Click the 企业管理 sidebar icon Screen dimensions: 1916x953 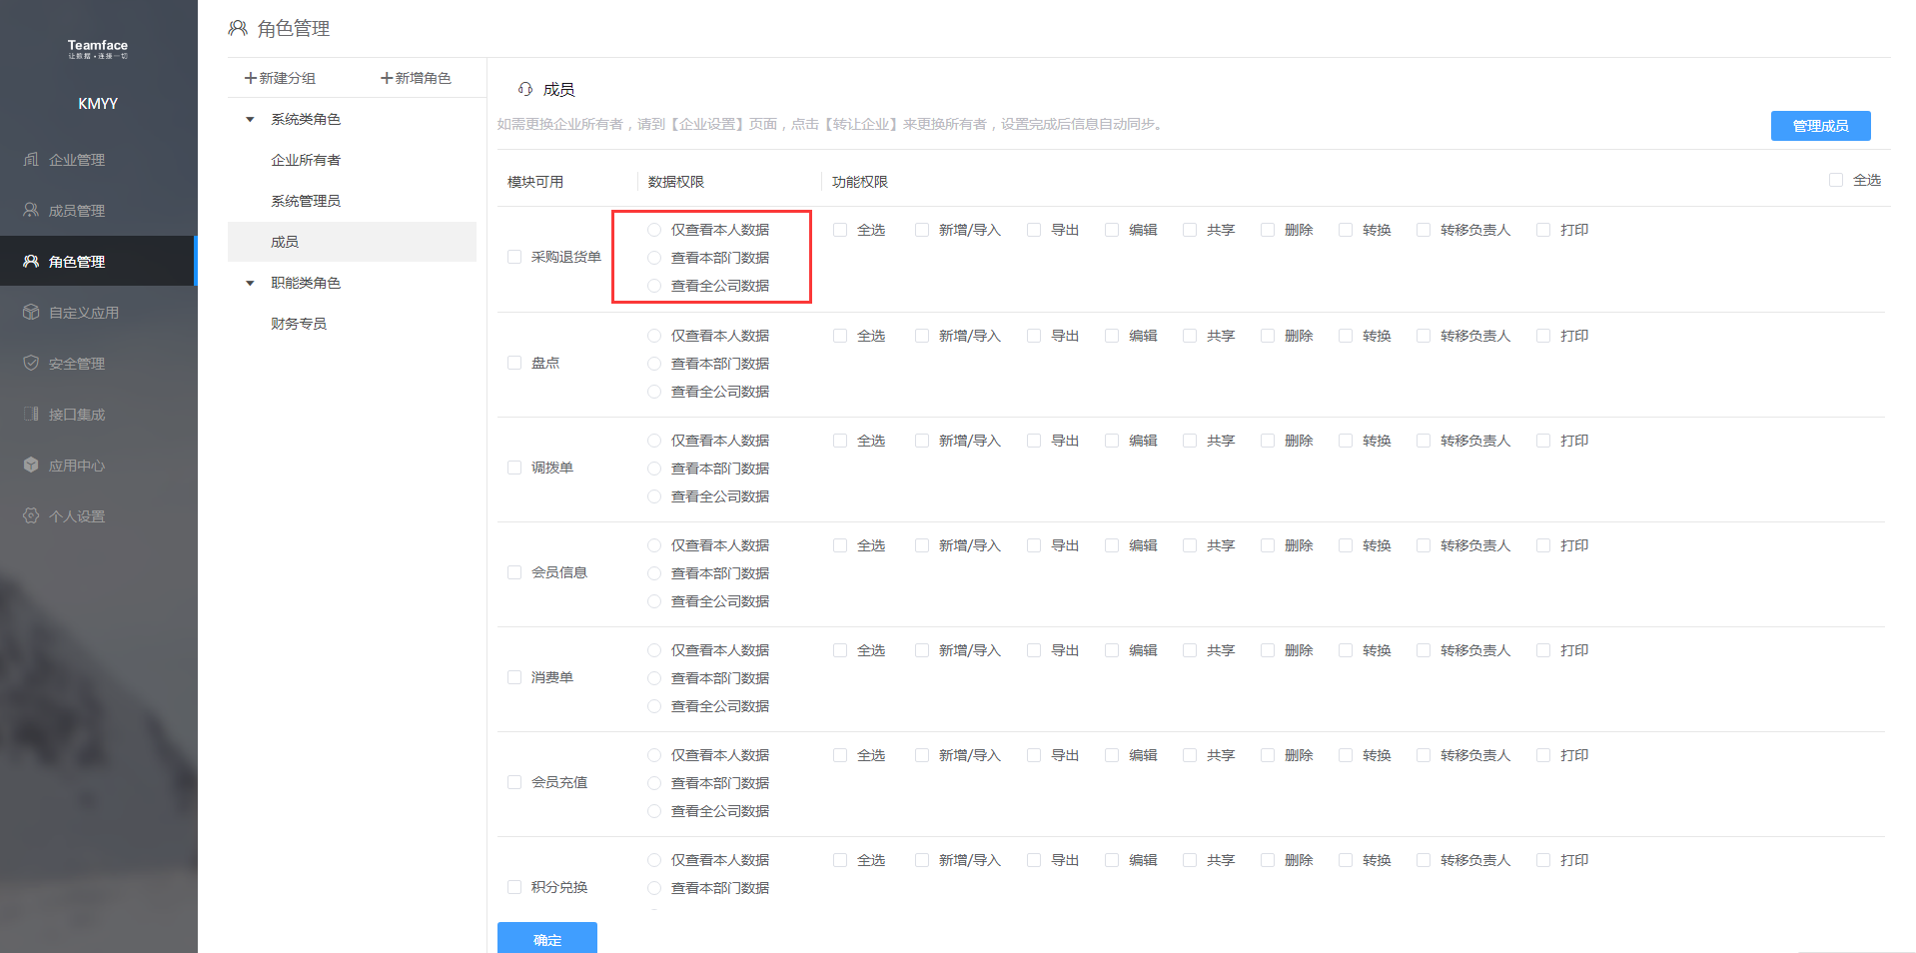(31, 160)
